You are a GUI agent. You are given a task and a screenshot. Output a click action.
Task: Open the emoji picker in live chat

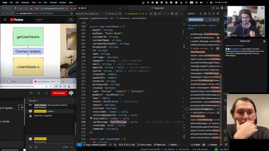point(30,147)
